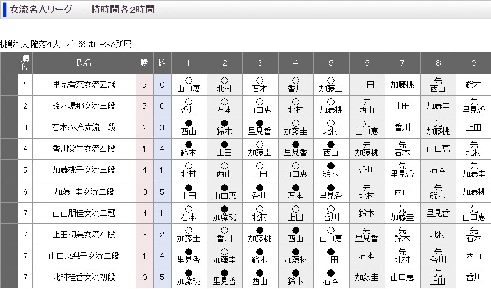Click 北村桂香's round 8 cell 先上田
This screenshot has width=491, height=289.
[x=438, y=277]
